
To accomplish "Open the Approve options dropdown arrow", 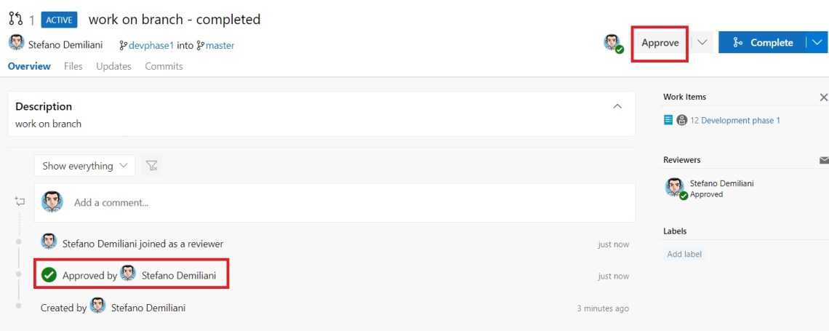I will point(702,42).
